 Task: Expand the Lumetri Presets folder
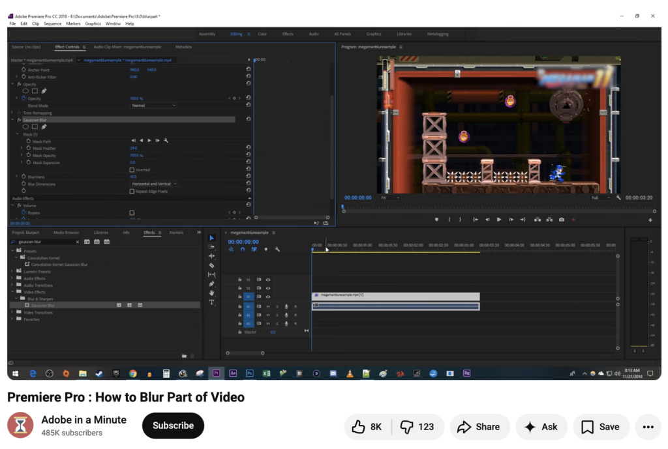12,272
